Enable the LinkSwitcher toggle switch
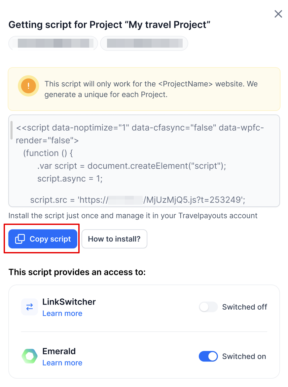288x387 pixels. click(x=208, y=307)
